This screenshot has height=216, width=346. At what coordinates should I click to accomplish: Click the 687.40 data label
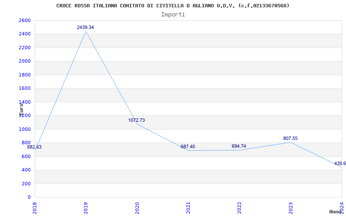click(188, 146)
